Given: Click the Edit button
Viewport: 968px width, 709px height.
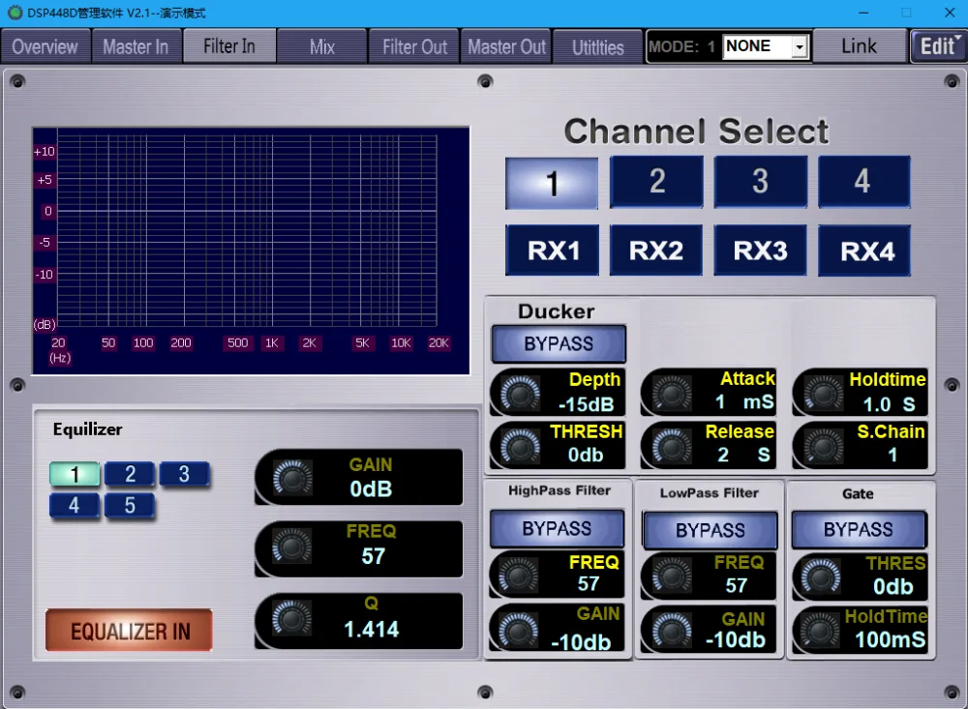Looking at the screenshot, I should [938, 46].
